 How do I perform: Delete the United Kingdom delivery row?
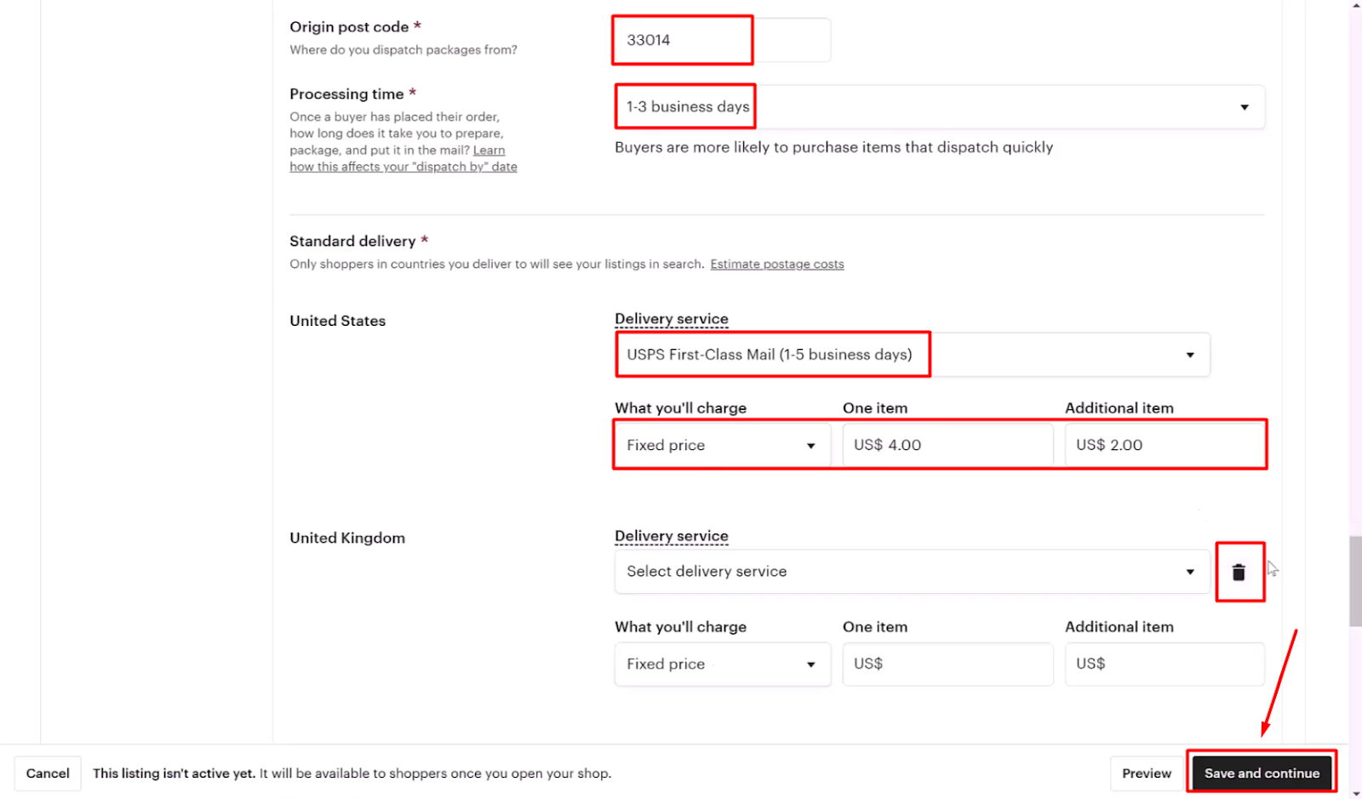click(1239, 573)
